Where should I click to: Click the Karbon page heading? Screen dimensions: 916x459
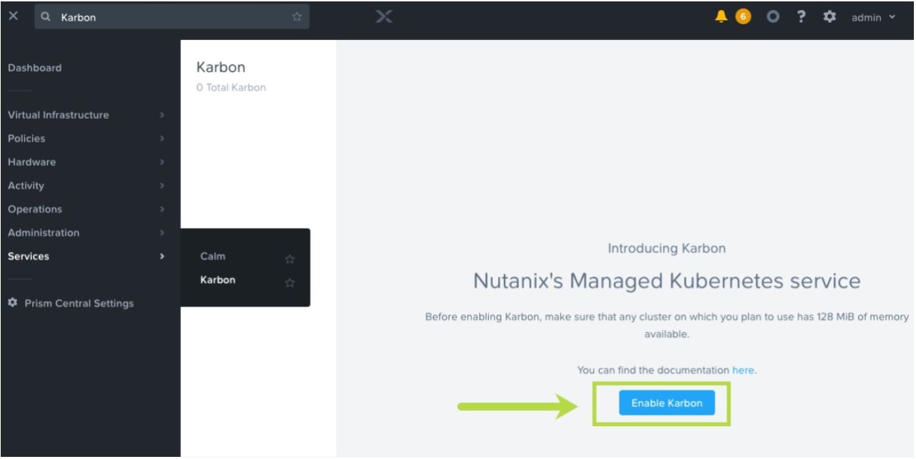pos(220,68)
